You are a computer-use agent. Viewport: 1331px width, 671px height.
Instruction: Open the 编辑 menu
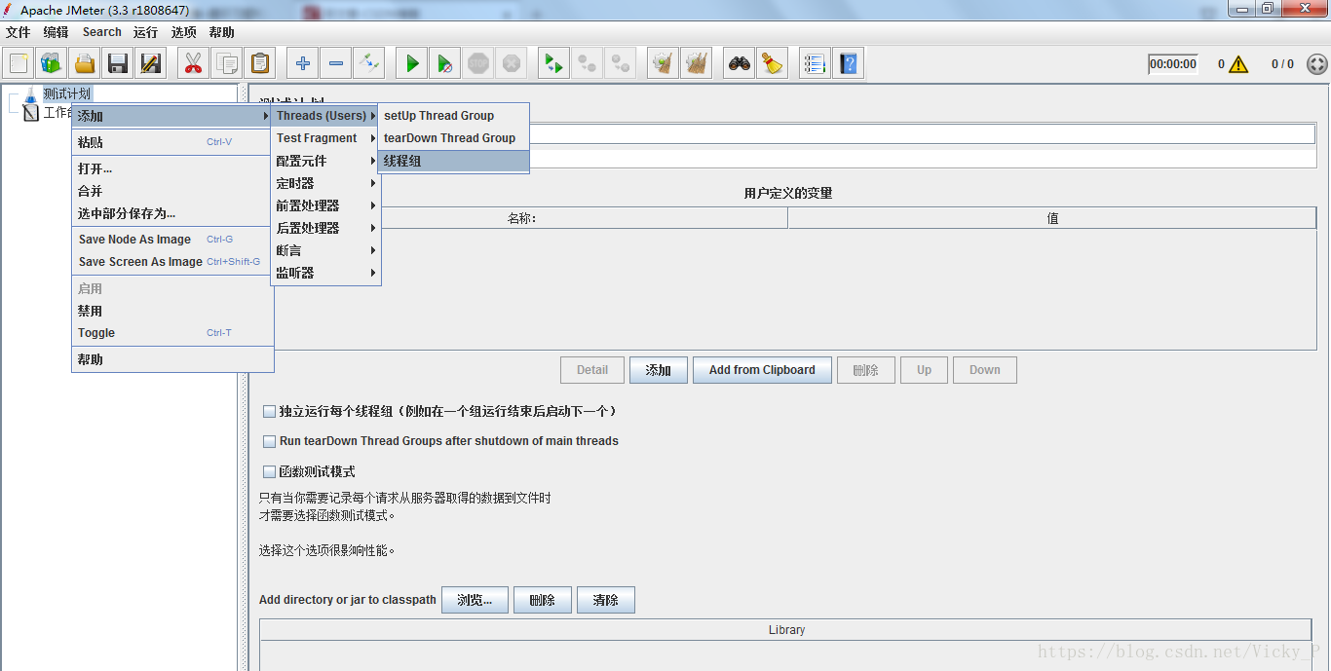(x=56, y=32)
